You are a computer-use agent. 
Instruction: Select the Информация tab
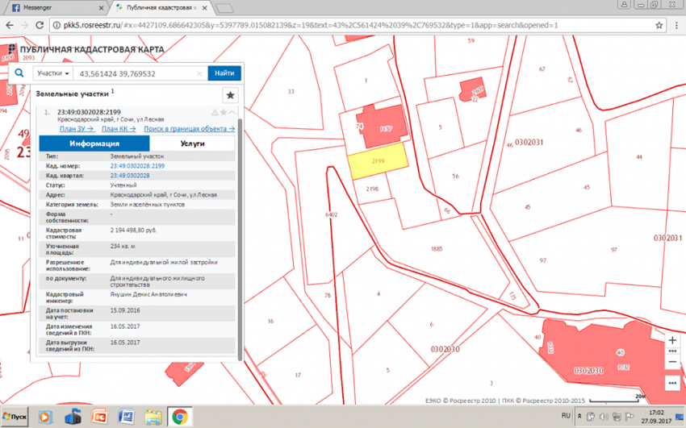tap(94, 143)
